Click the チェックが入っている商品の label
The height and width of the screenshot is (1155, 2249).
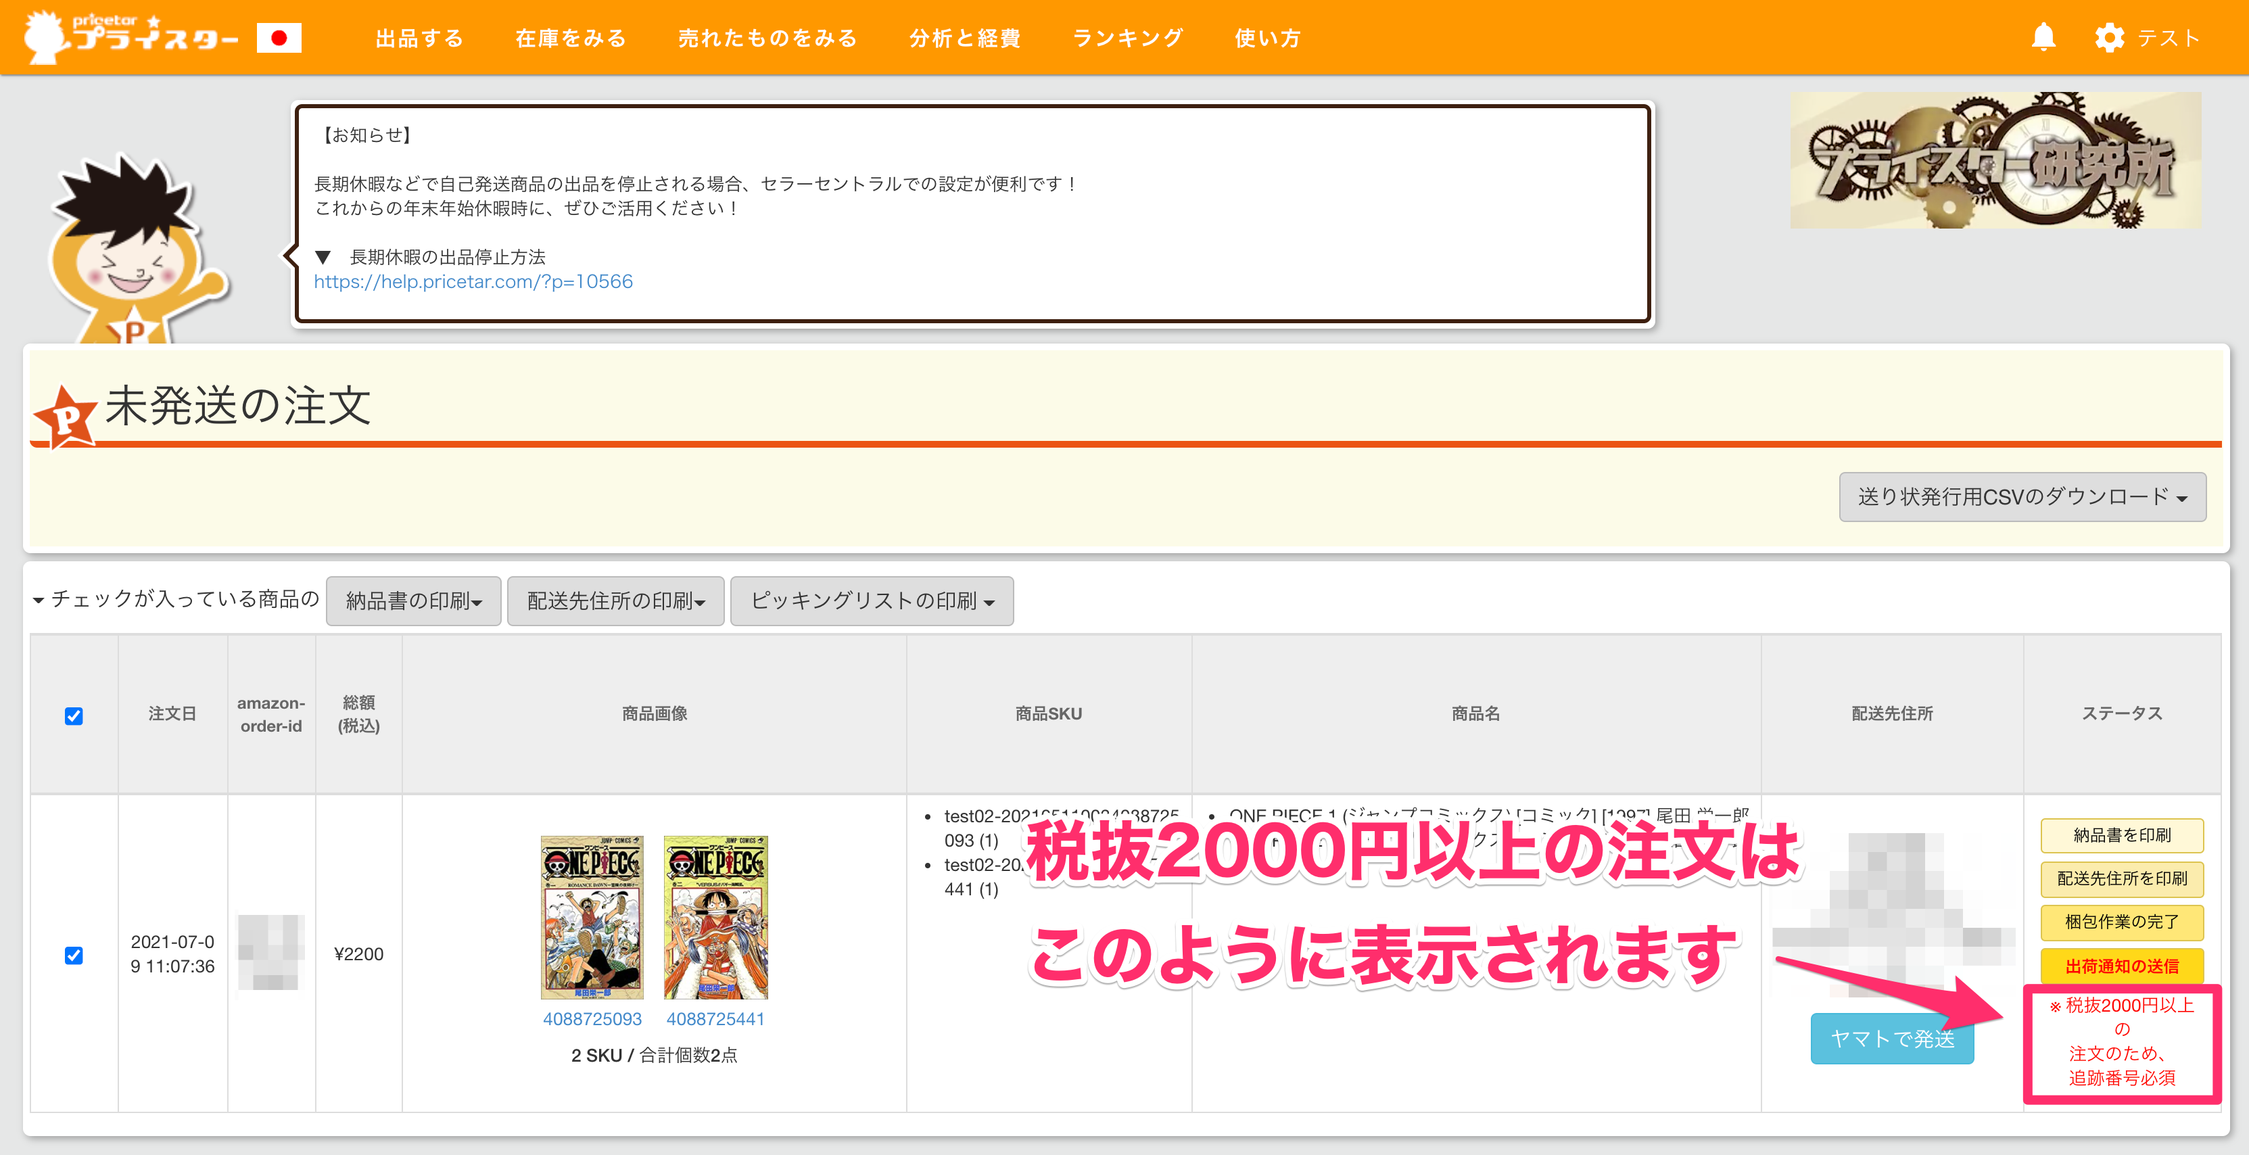185,599
